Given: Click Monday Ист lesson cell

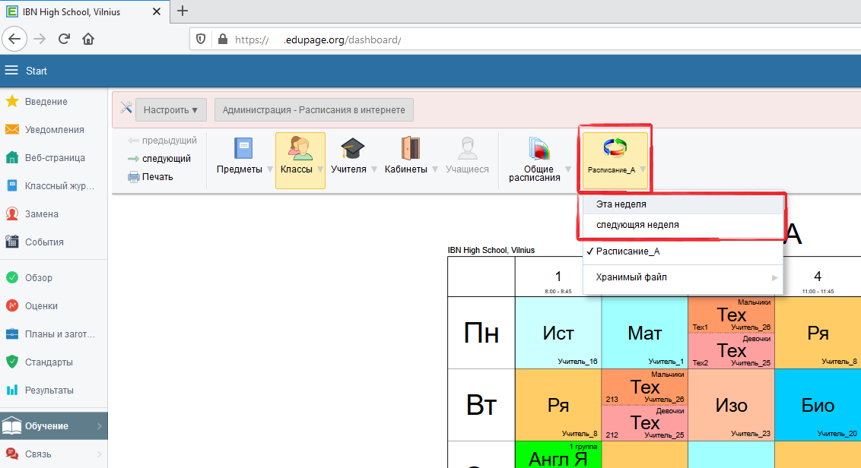Looking at the screenshot, I should [x=558, y=333].
